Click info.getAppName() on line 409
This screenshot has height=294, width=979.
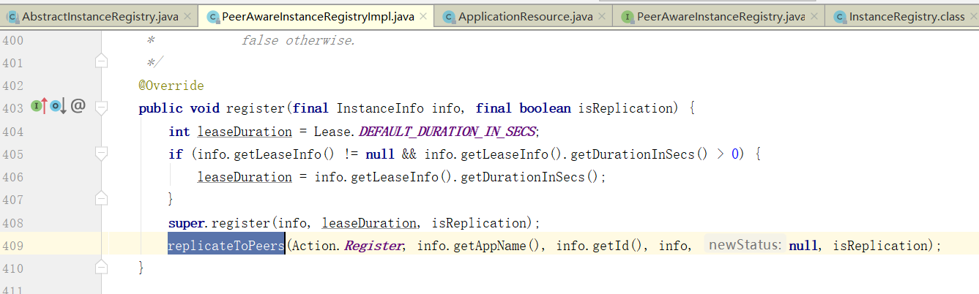tap(481, 246)
